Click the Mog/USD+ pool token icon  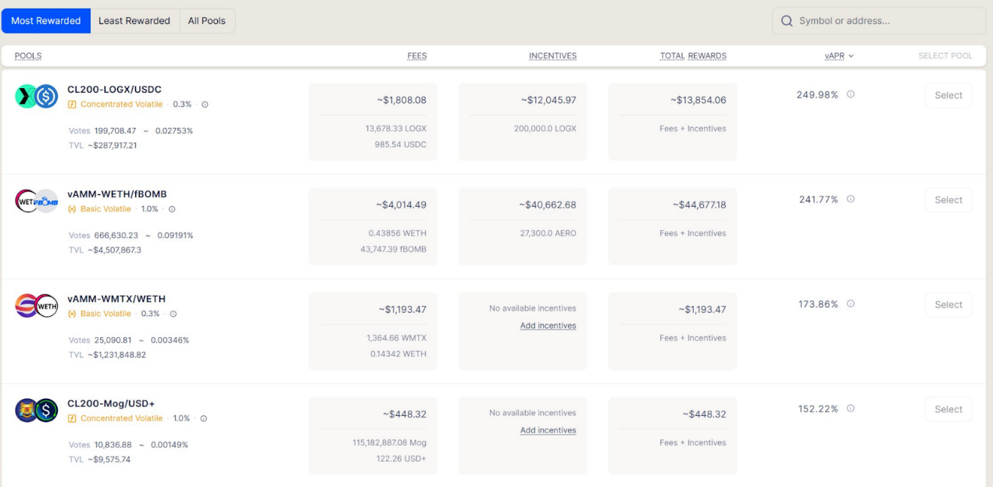click(37, 411)
